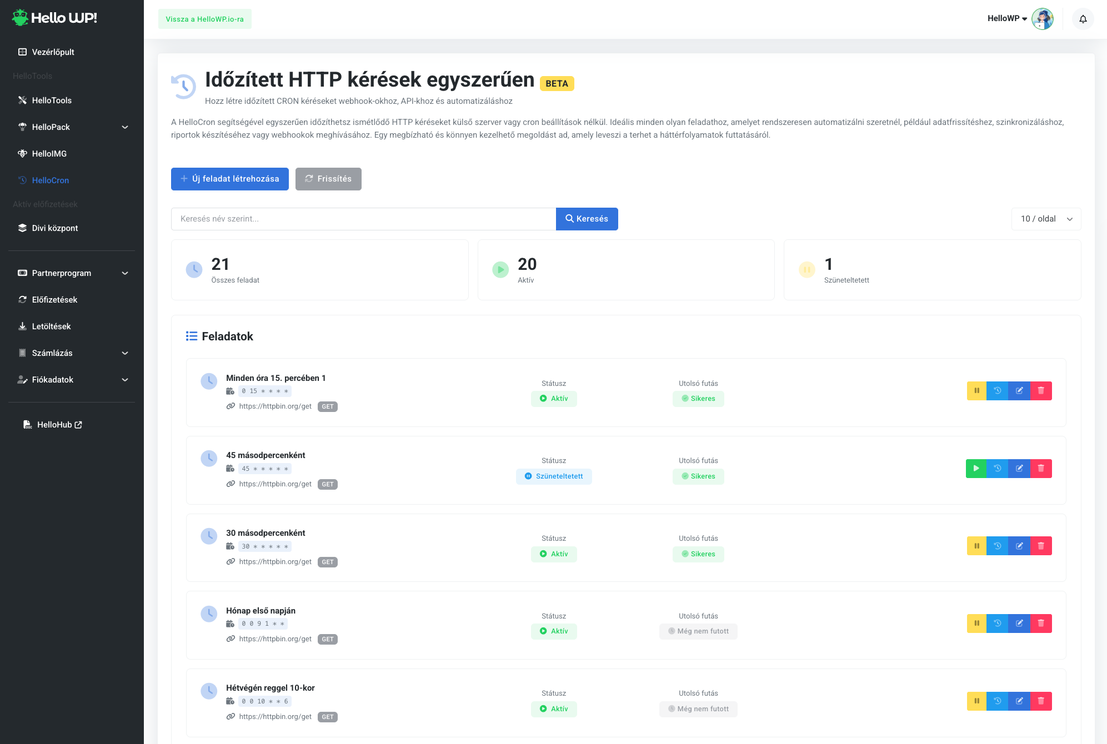Delete the 'Hónap első napján' task
Screen dimensions: 1107x744
1041,624
